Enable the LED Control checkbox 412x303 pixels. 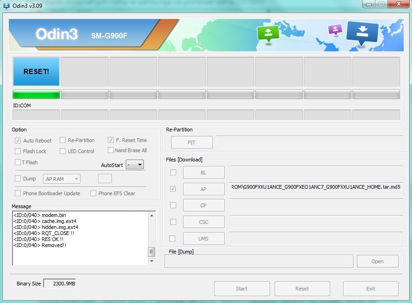62,151
